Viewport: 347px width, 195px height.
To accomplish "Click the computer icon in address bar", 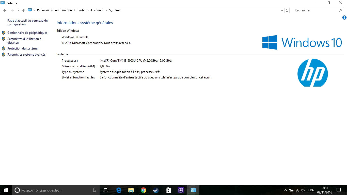I will pos(30,10).
